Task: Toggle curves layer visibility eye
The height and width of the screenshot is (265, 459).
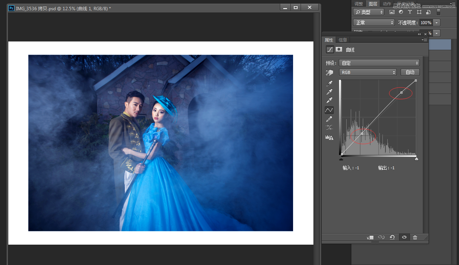Action: point(404,237)
